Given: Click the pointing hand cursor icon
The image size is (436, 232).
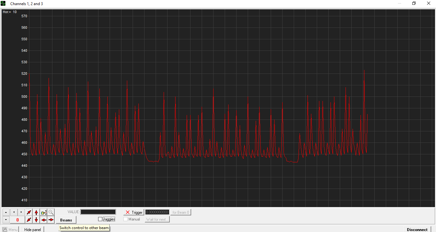Looking at the screenshot, I should 44,212.
